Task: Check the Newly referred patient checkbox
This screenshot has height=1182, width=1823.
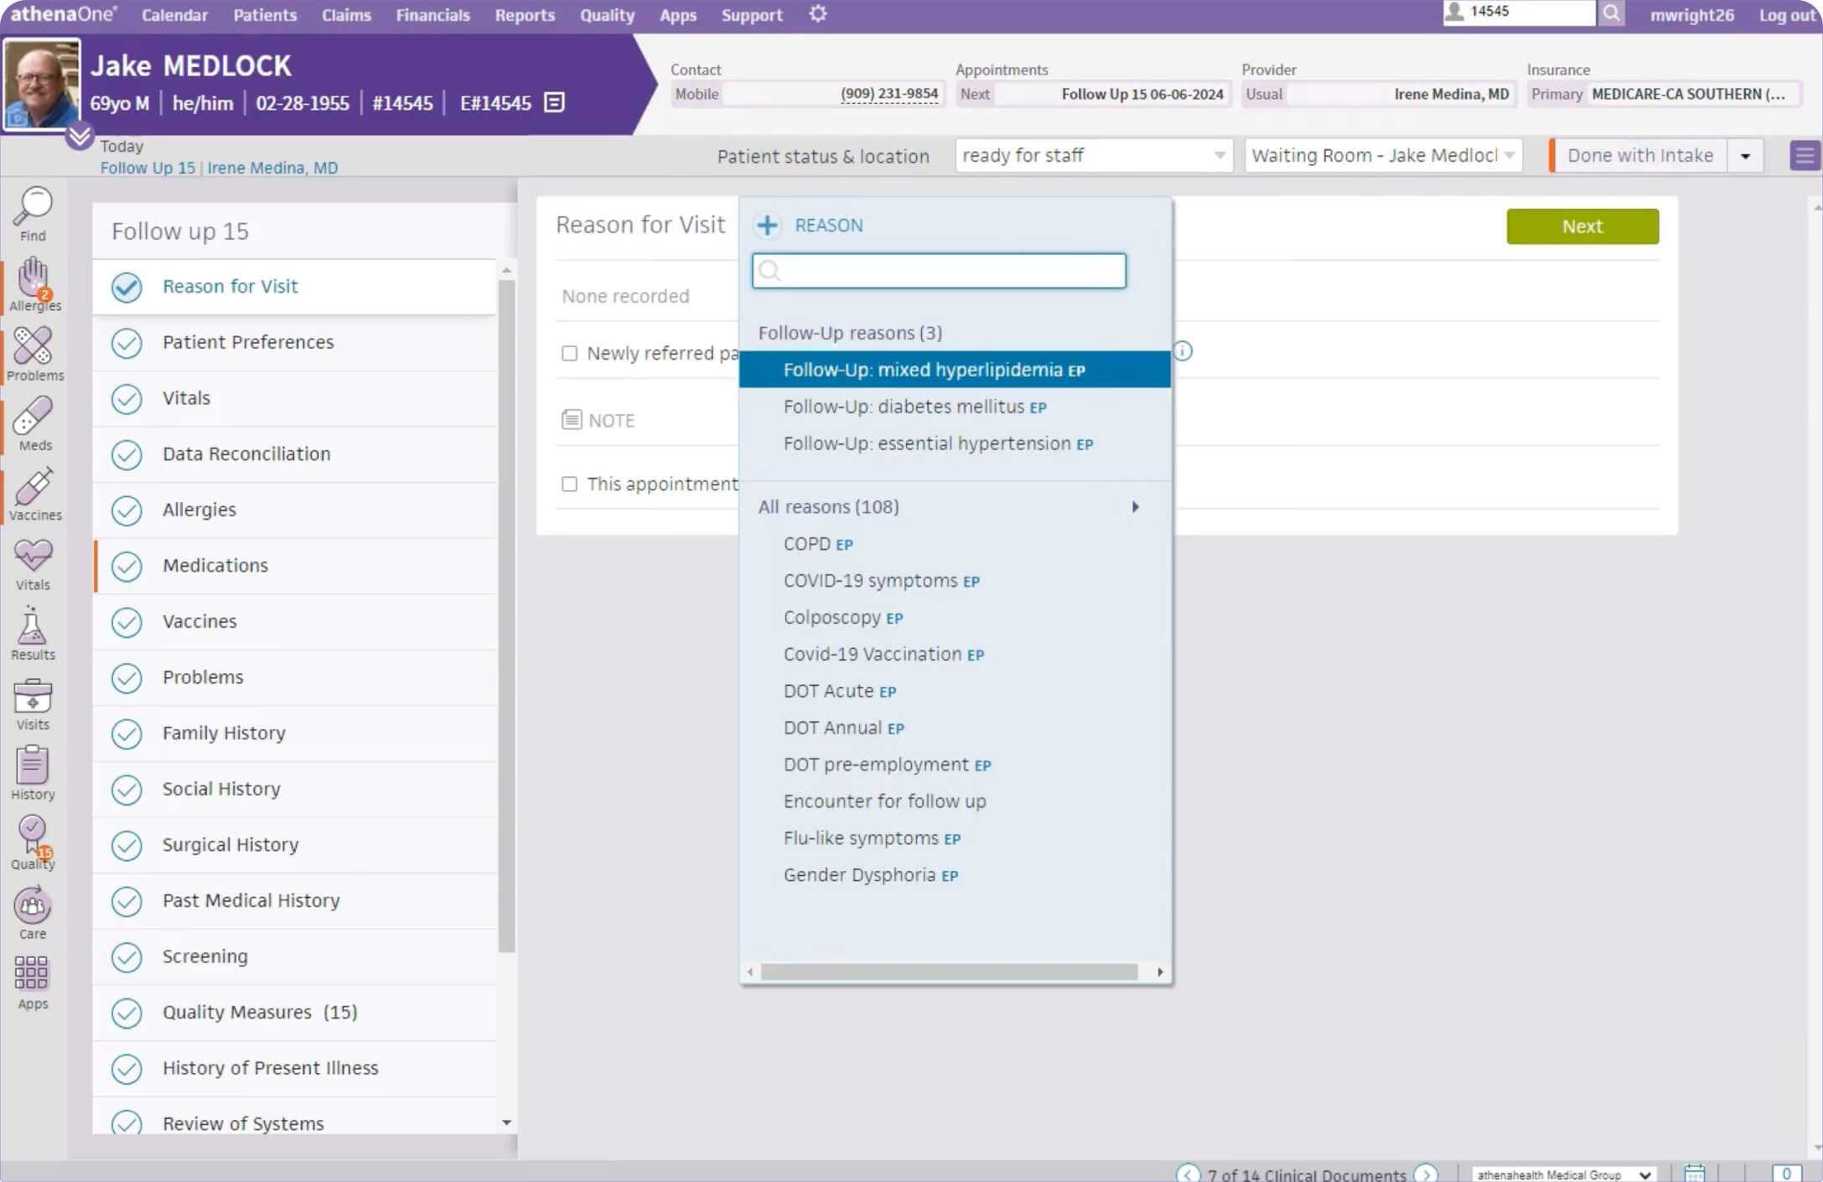Action: click(x=569, y=354)
